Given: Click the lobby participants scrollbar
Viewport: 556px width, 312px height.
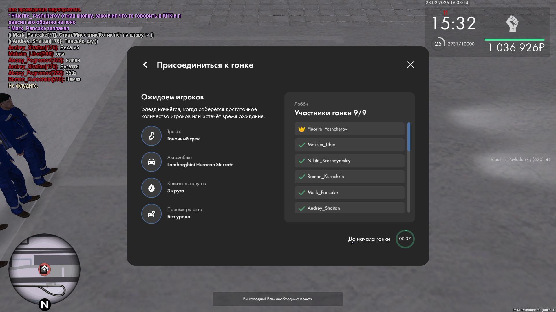Looking at the screenshot, I should [x=409, y=137].
